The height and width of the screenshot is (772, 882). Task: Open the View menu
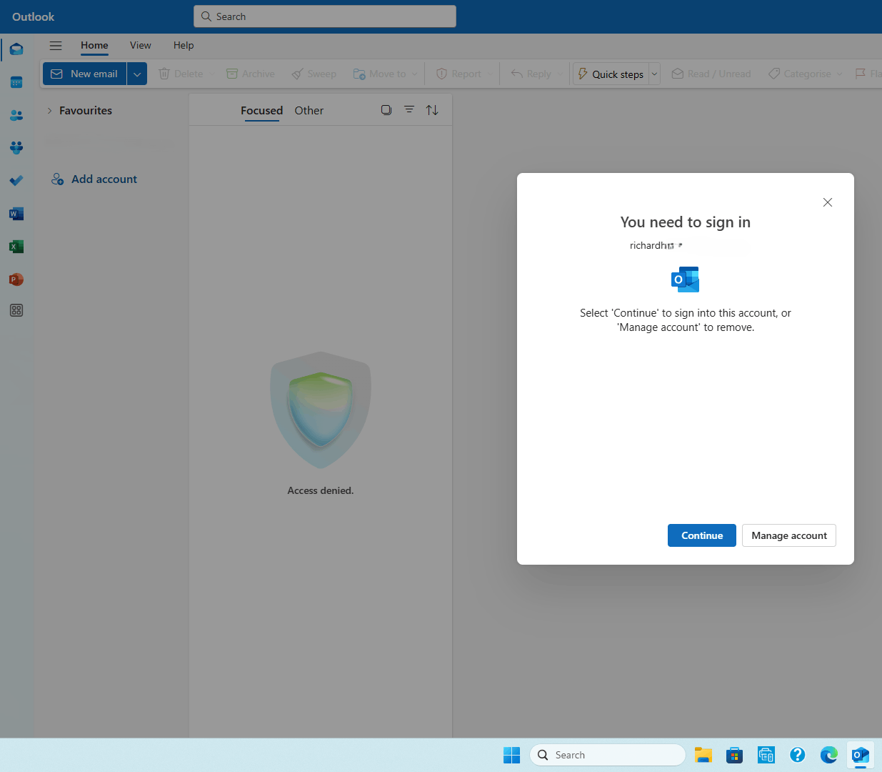tap(140, 45)
